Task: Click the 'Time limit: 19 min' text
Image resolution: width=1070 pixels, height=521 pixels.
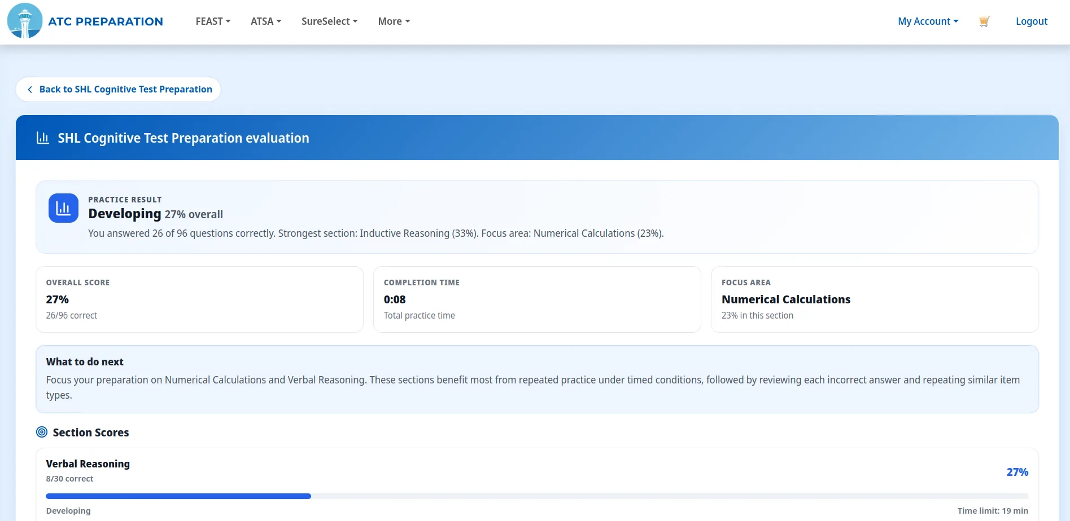Action: coord(993,511)
